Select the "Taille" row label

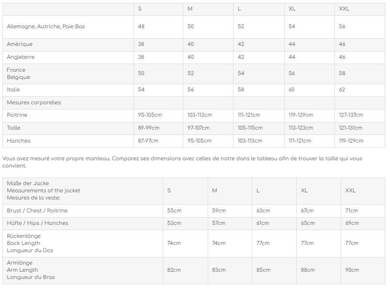click(14, 128)
